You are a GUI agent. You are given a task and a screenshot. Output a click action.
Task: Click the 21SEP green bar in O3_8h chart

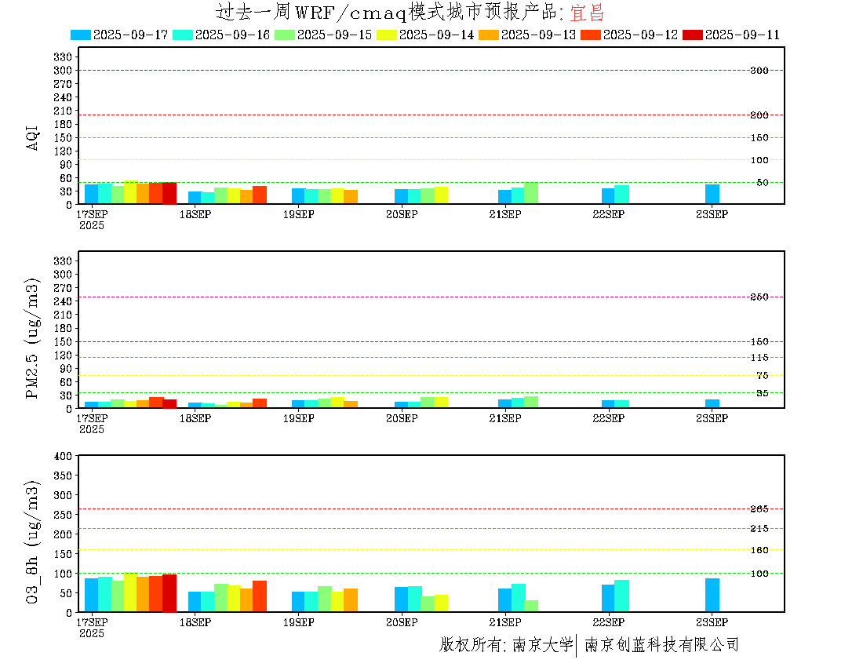pyautogui.click(x=531, y=606)
